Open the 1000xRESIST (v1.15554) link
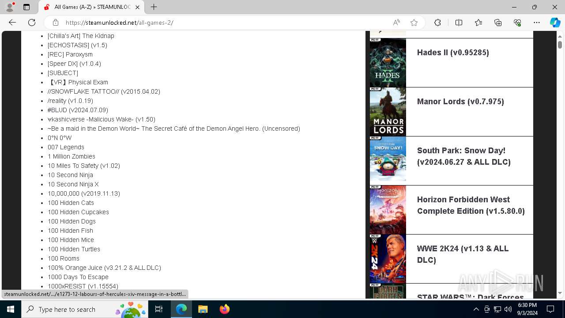The height and width of the screenshot is (318, 565). pos(83,286)
